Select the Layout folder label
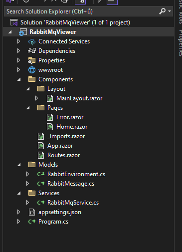 56,89
